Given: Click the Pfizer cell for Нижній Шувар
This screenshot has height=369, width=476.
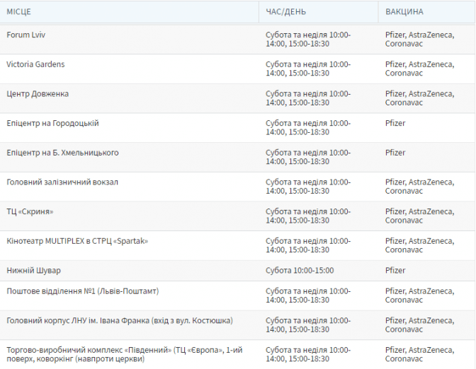Looking at the screenshot, I should [395, 271].
